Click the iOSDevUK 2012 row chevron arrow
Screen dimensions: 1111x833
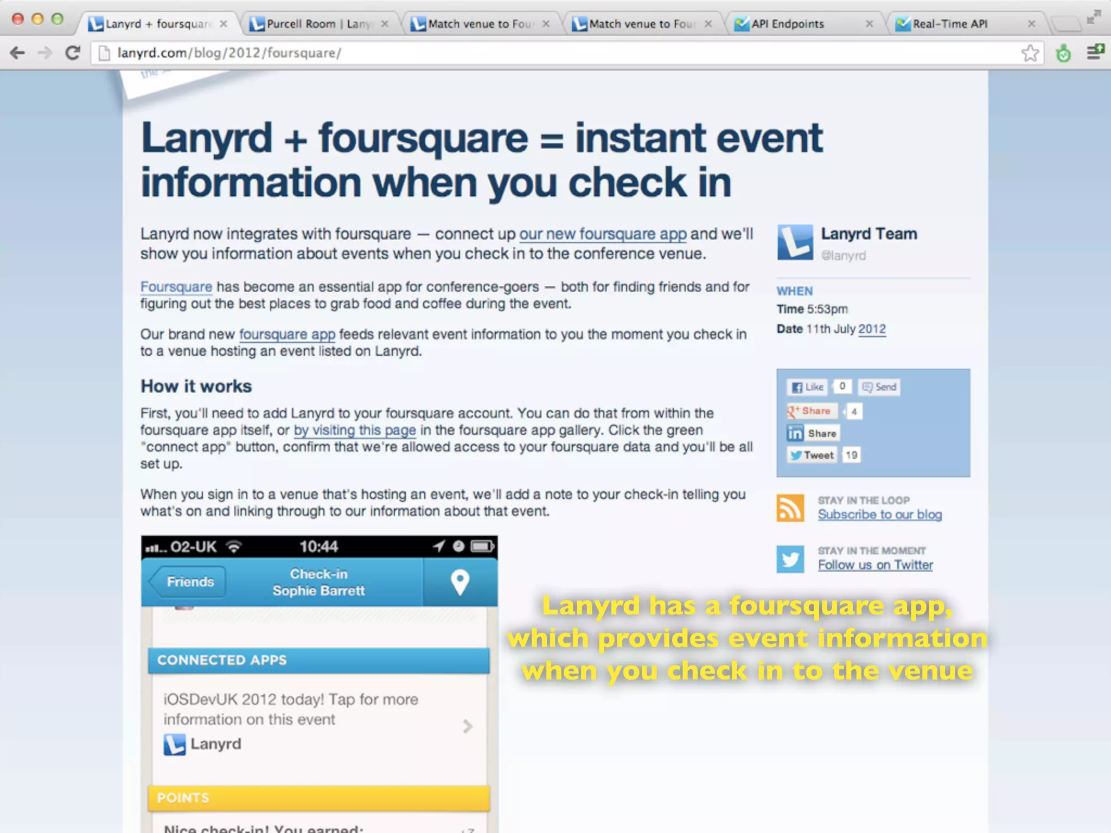(468, 726)
